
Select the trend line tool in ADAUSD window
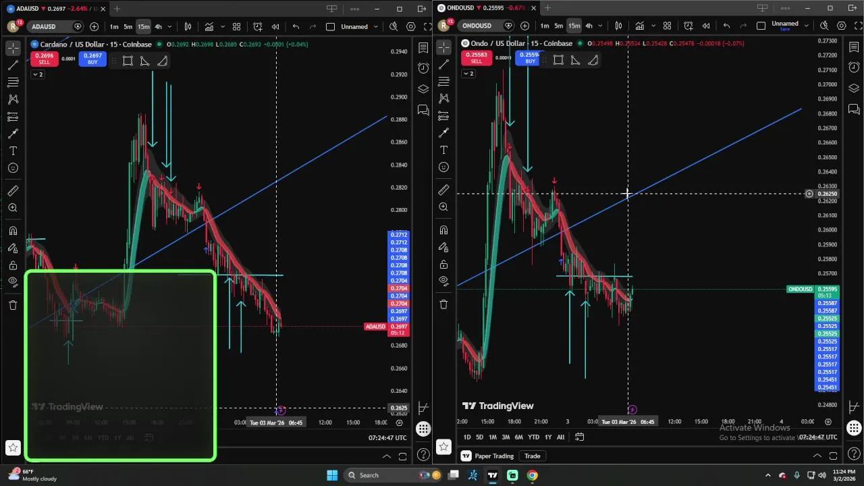(x=13, y=65)
